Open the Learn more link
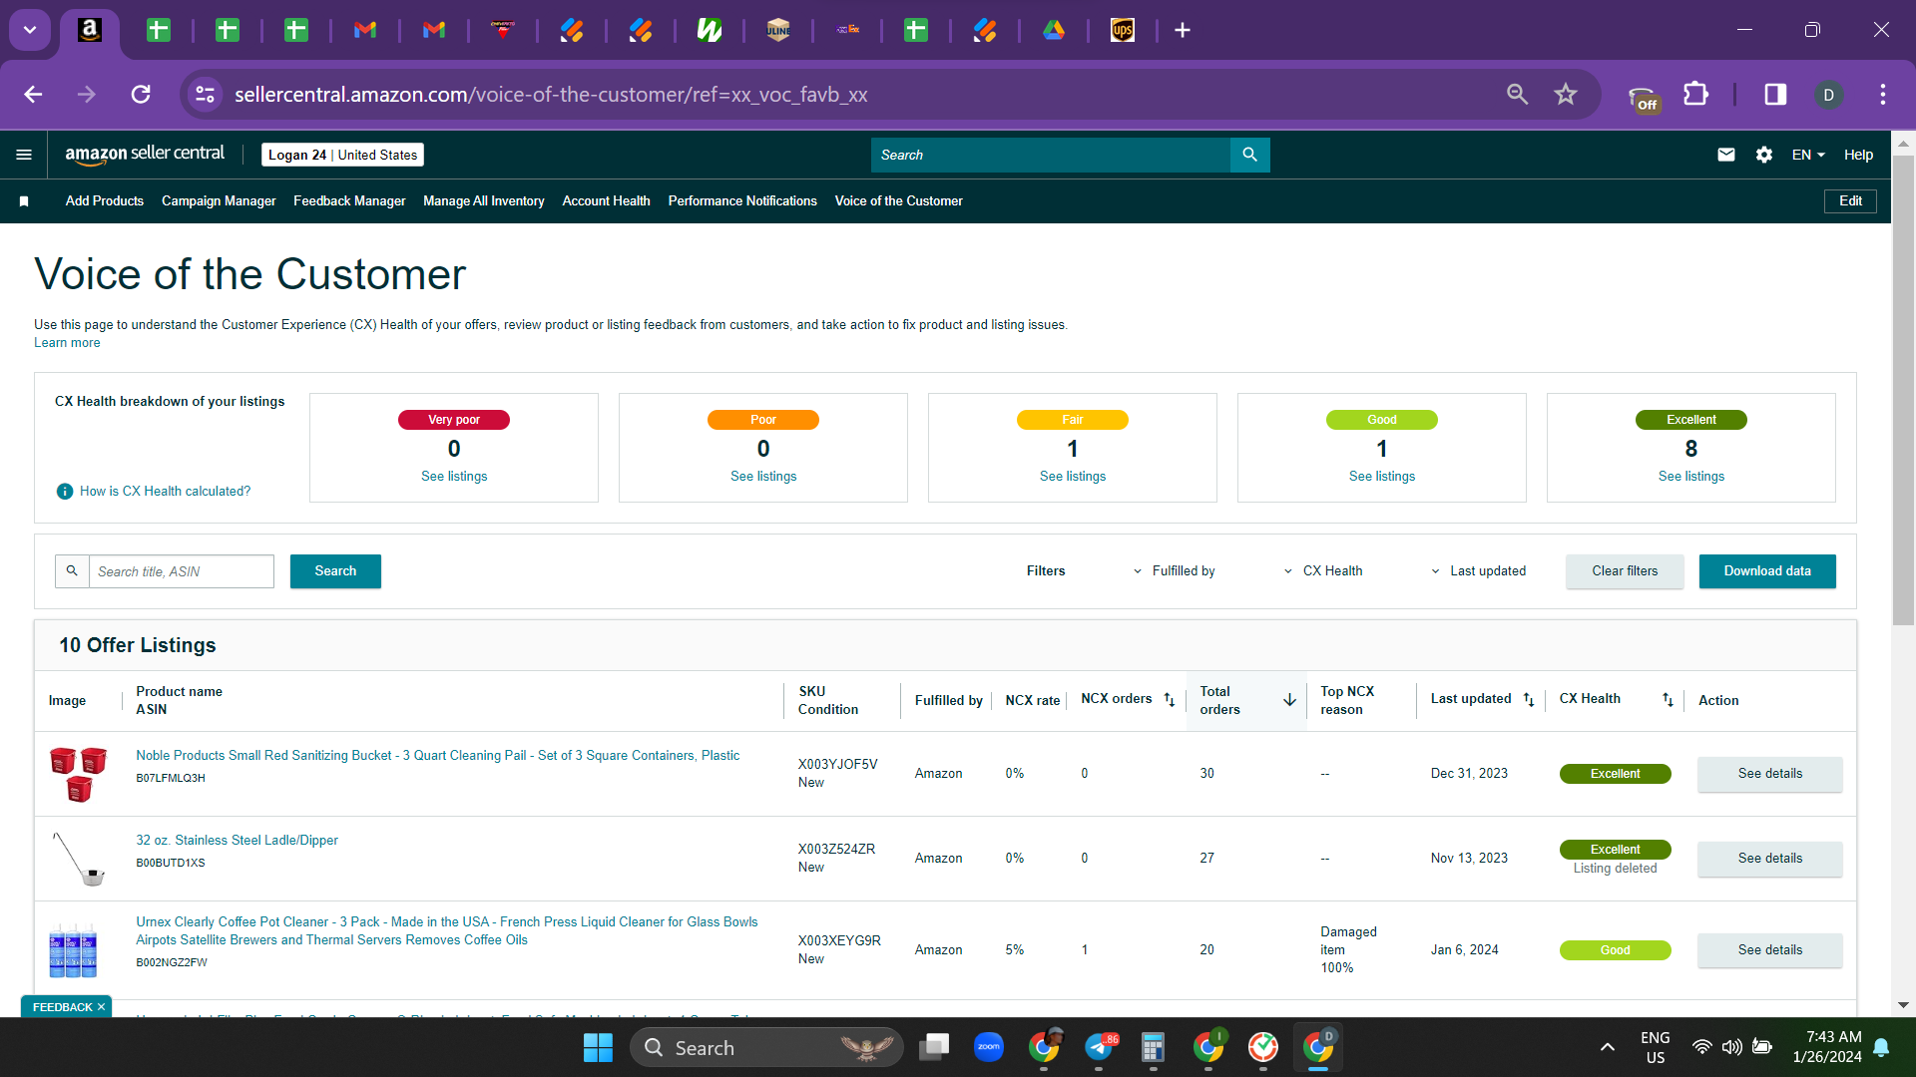1916x1077 pixels. coord(67,343)
